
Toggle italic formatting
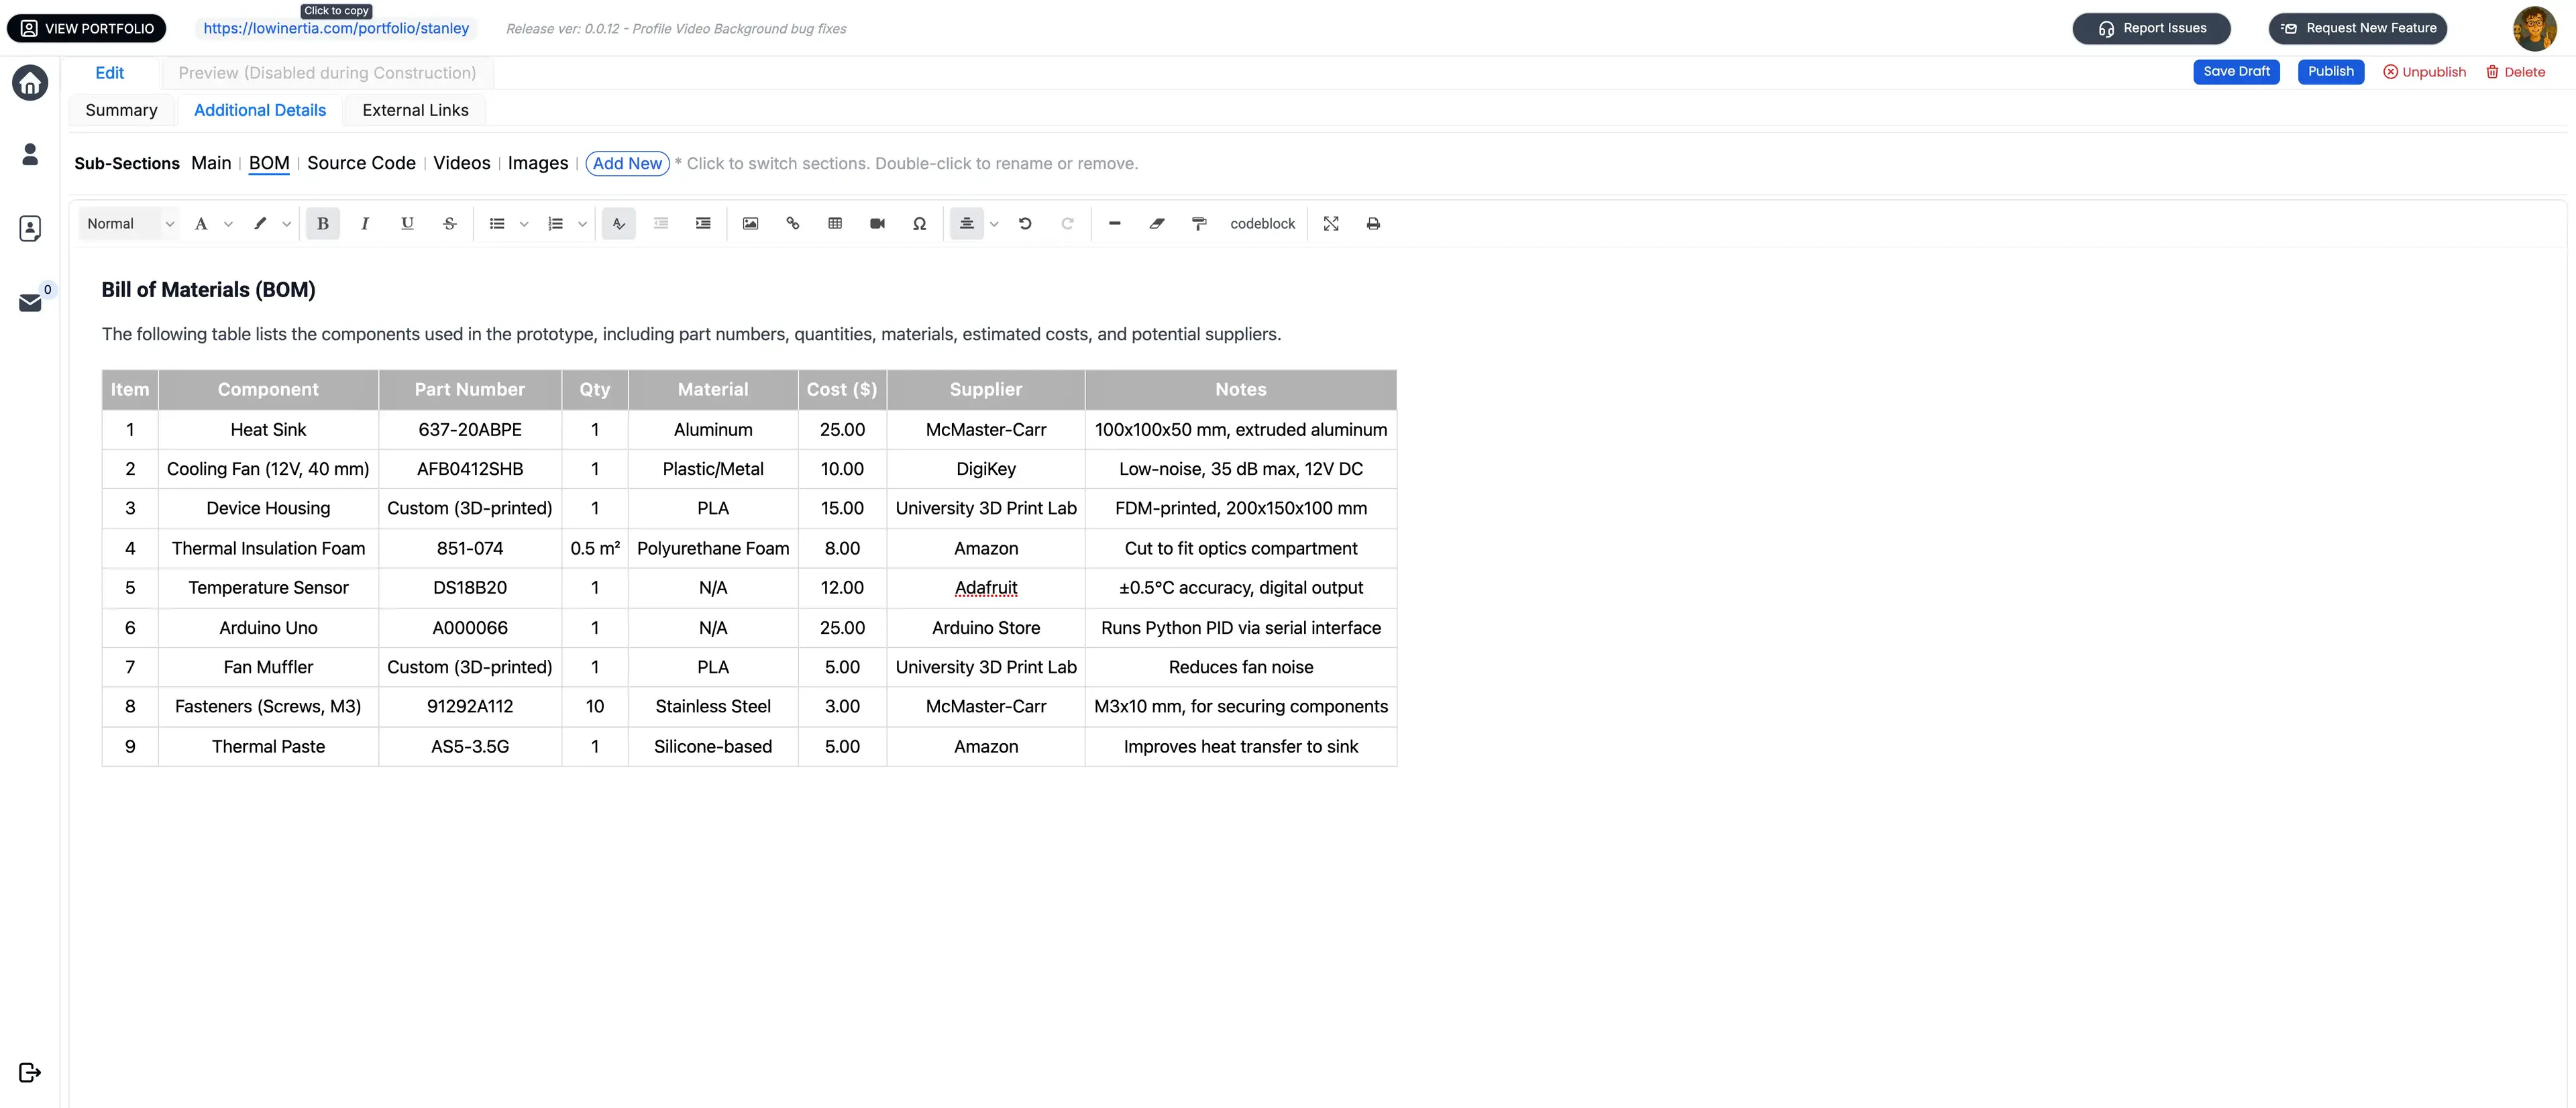(365, 223)
